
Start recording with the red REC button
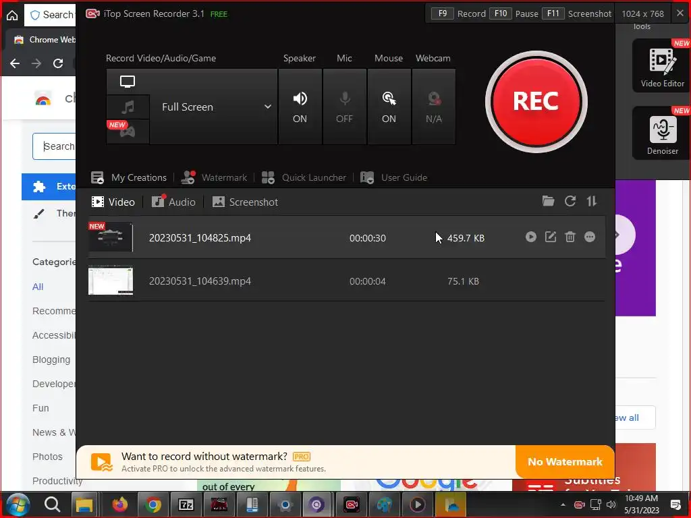[x=536, y=102]
